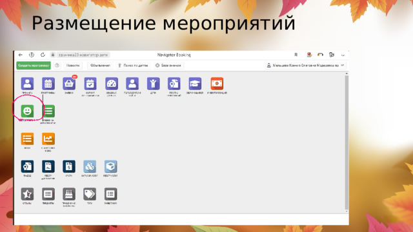Open the purple child with raised arms icon
The image size is (413, 232).
154,84
